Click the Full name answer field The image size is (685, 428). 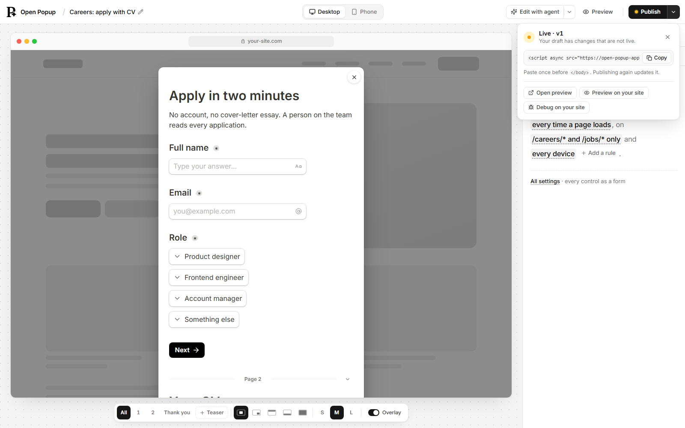coord(238,166)
